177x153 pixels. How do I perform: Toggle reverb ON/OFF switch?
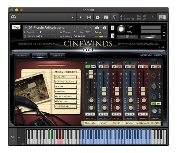point(156,104)
